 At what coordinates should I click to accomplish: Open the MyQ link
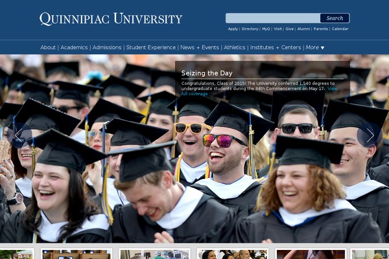click(266, 29)
